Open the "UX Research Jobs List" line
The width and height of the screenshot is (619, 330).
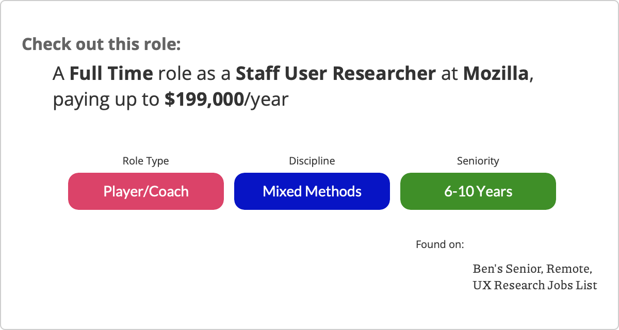click(535, 285)
